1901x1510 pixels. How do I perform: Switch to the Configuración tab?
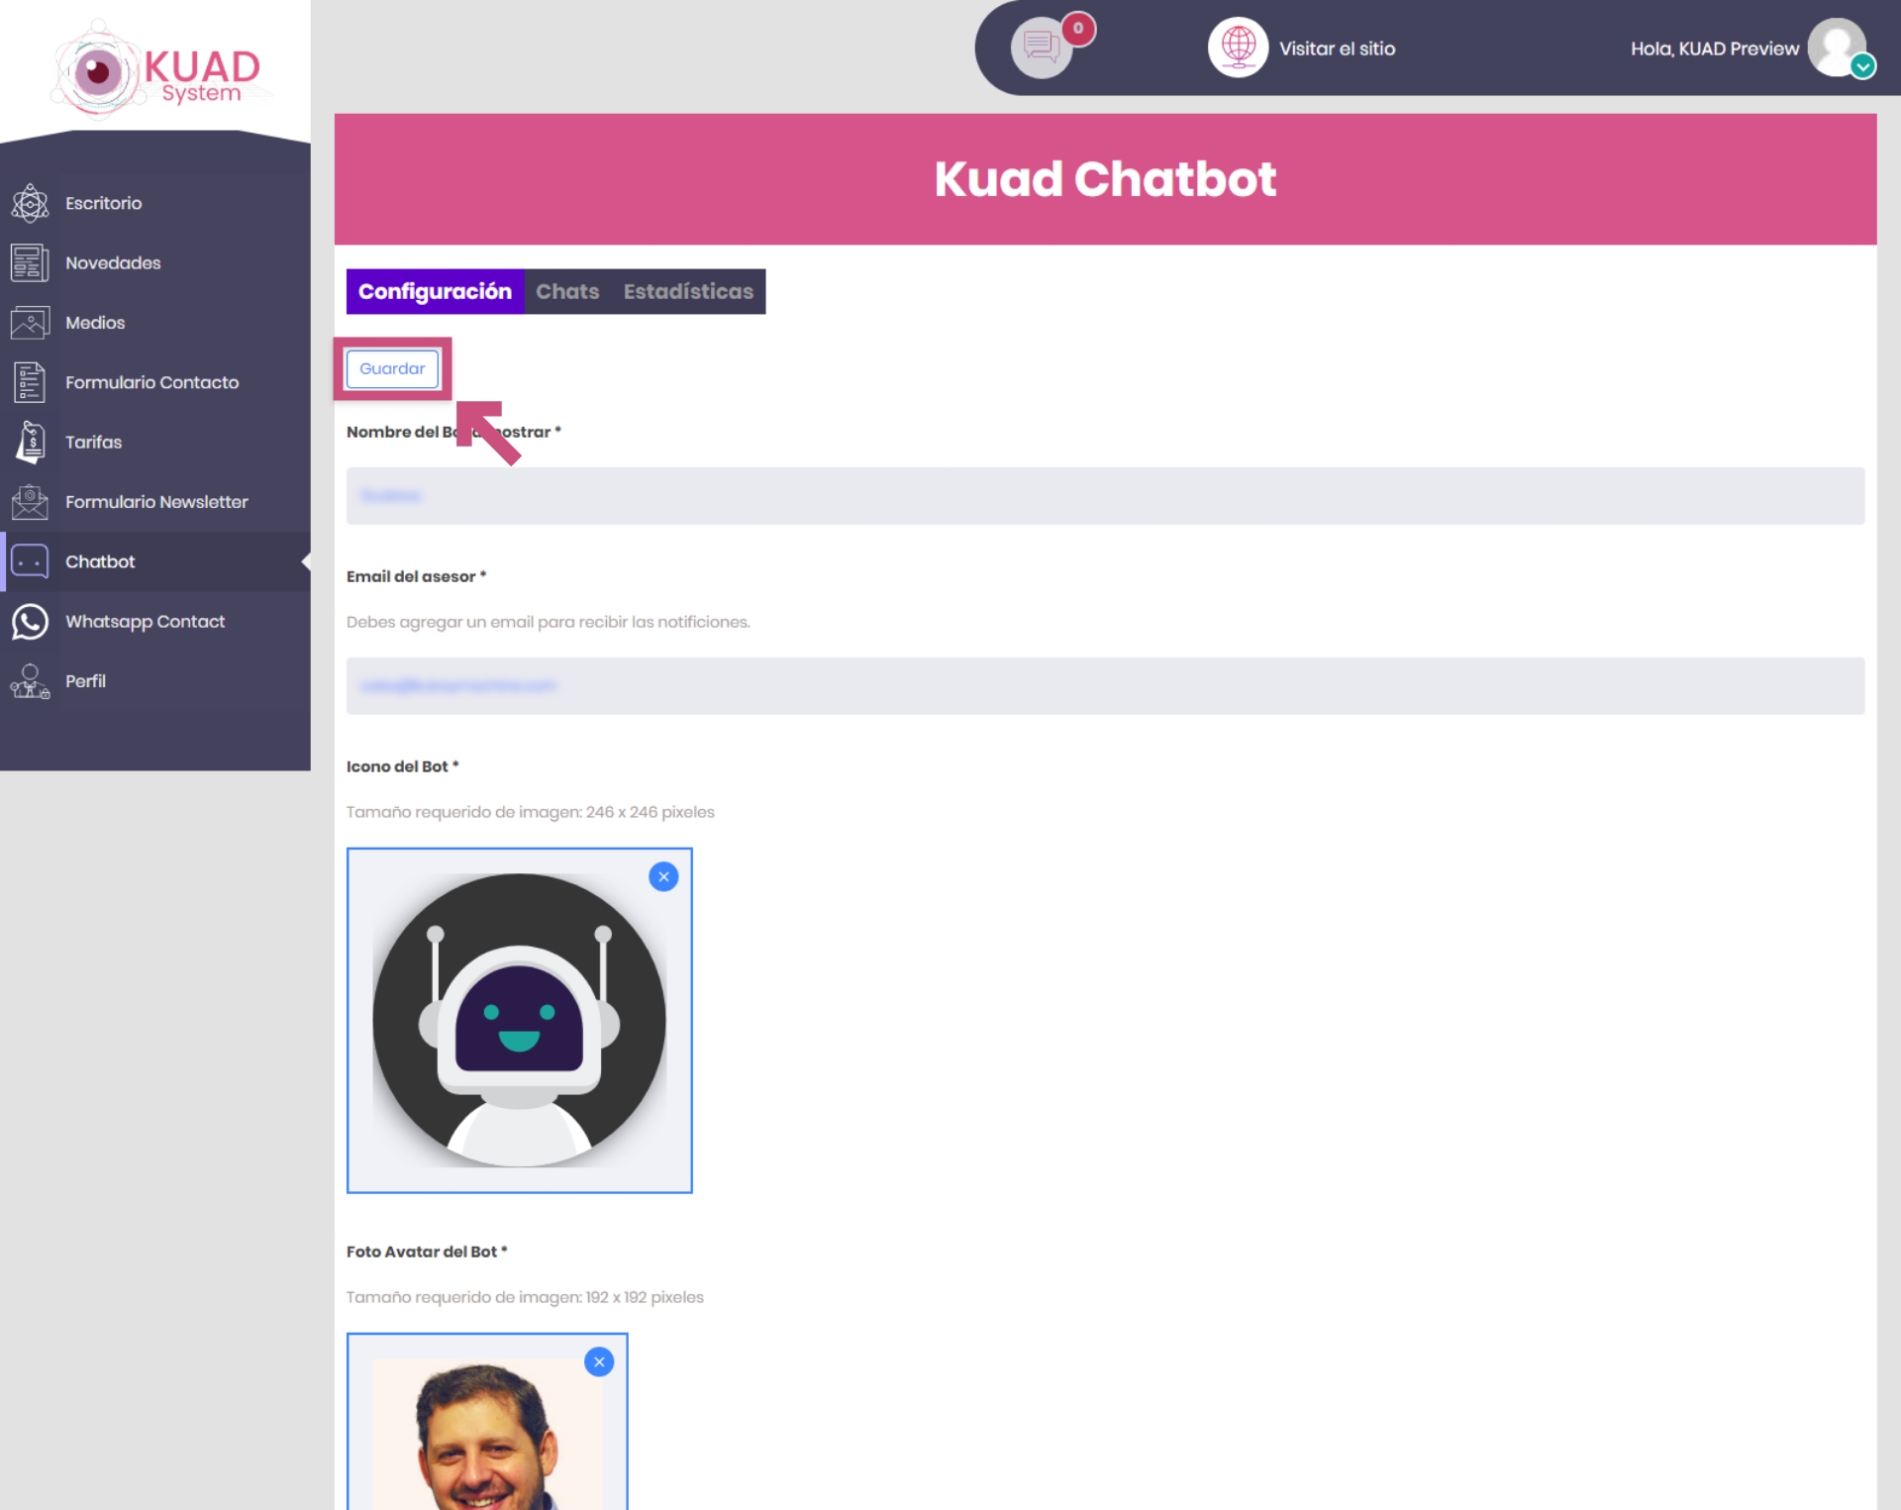click(x=435, y=291)
